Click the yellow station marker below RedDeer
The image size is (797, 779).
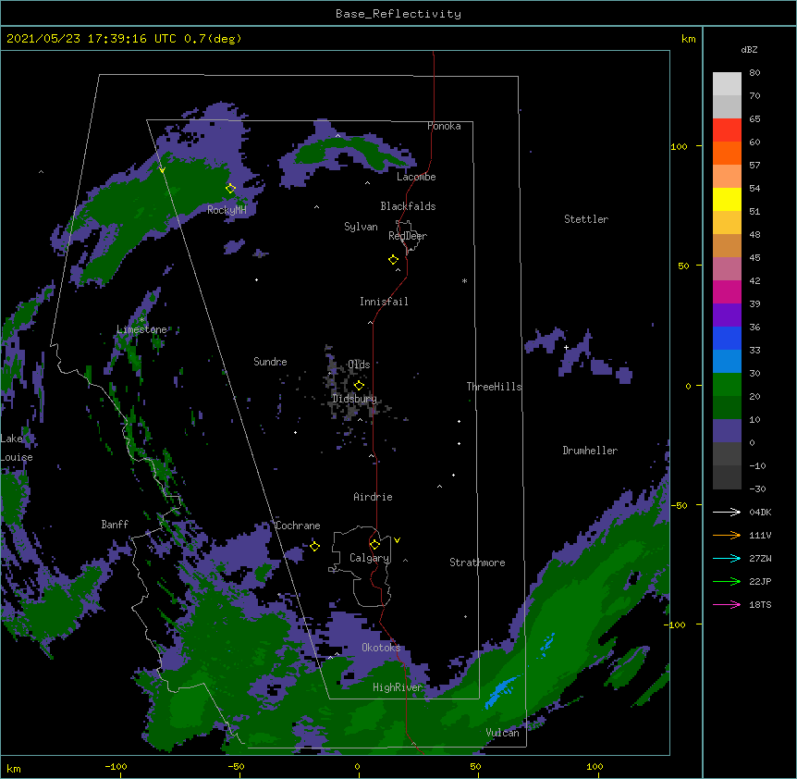[393, 260]
